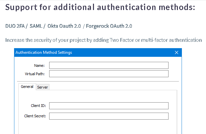Image resolution: width=206 pixels, height=134 pixels.
Task: Click the 'Client ID:' label
Action: click(38, 106)
